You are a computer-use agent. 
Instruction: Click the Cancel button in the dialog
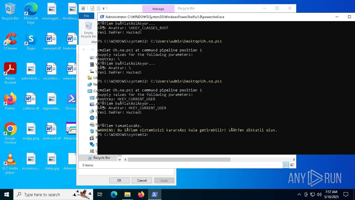pyautogui.click(x=142, y=181)
